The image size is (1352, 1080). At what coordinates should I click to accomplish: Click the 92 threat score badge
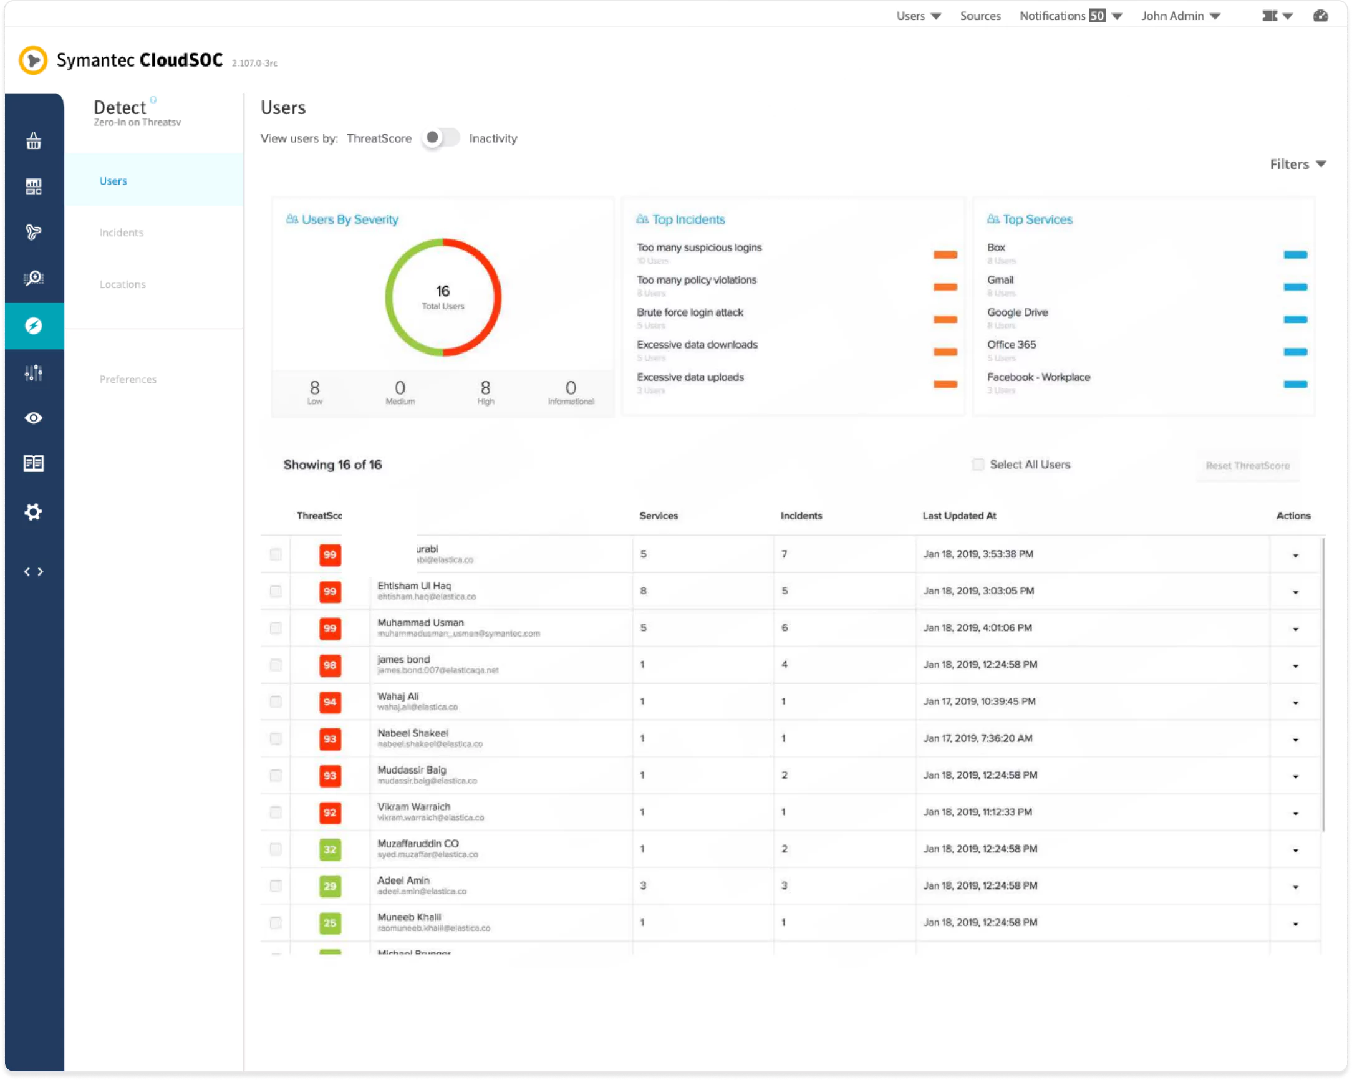330,814
